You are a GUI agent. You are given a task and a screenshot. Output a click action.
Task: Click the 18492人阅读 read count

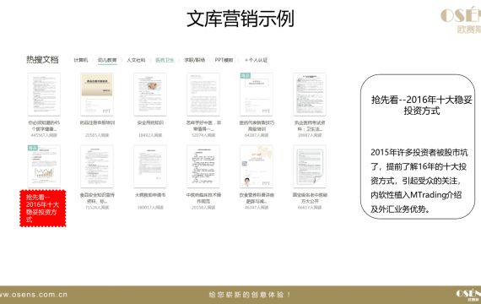(x=150, y=135)
